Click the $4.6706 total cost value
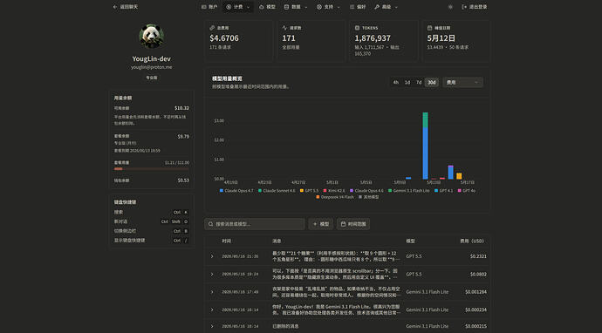The height and width of the screenshot is (333, 602). [224, 38]
